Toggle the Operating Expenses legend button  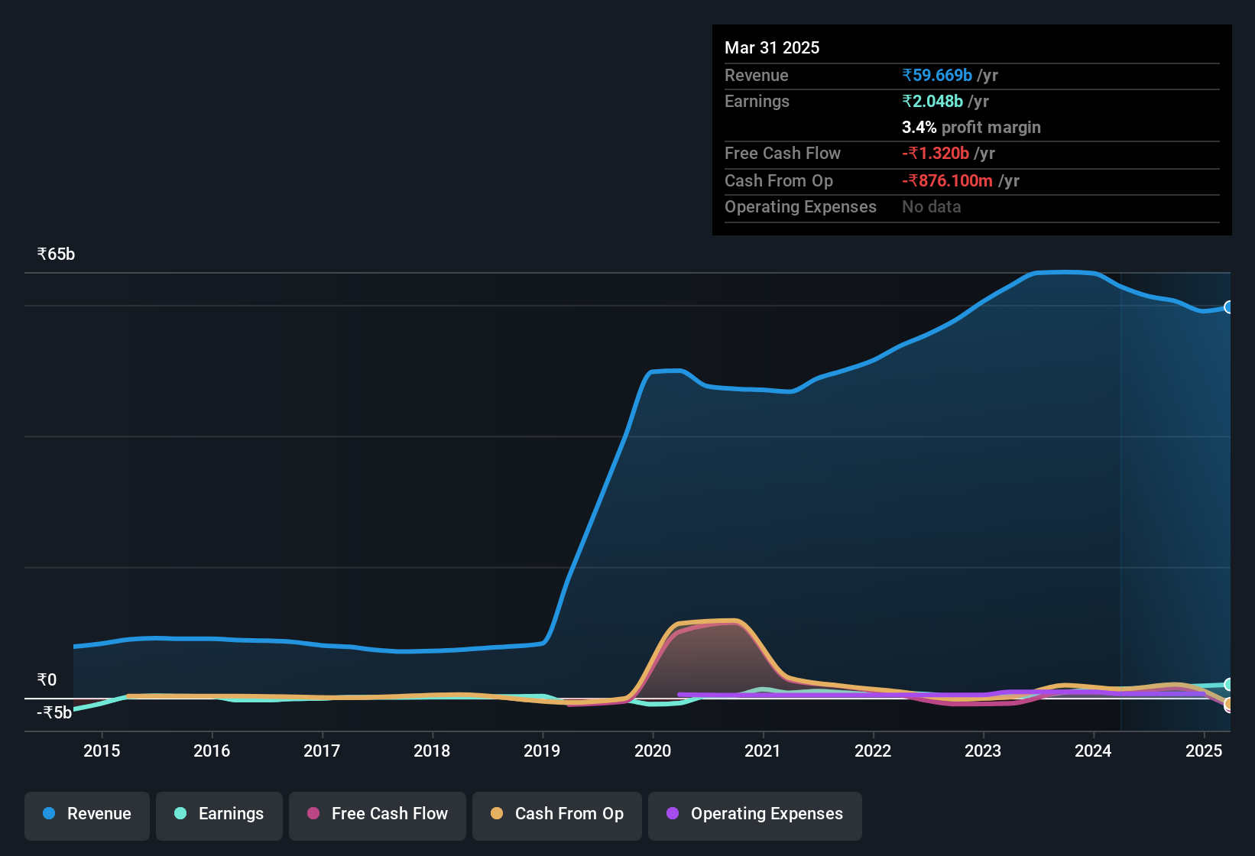click(755, 815)
